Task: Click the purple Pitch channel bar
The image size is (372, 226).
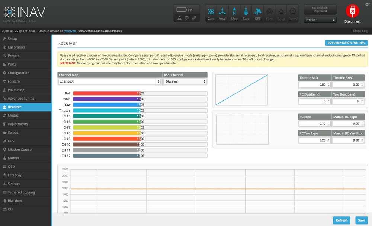Action: [x=107, y=99]
